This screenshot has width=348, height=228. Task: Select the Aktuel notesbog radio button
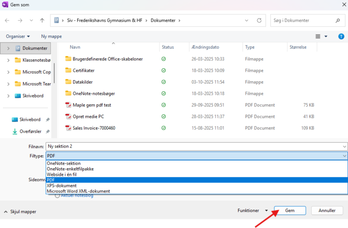coord(58,196)
